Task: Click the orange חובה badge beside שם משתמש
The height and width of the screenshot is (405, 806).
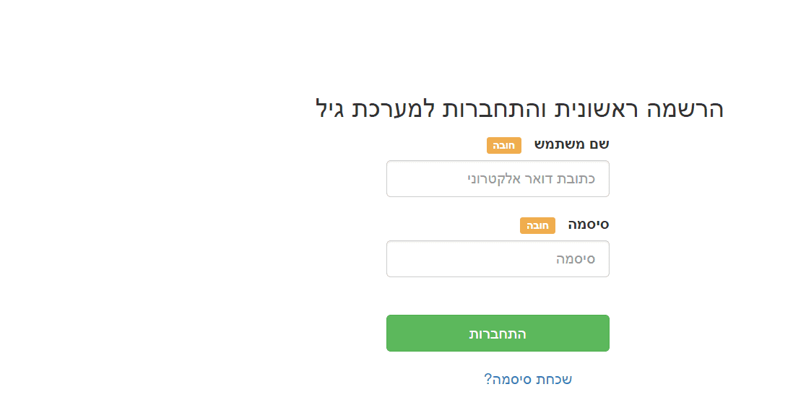Action: tap(503, 145)
